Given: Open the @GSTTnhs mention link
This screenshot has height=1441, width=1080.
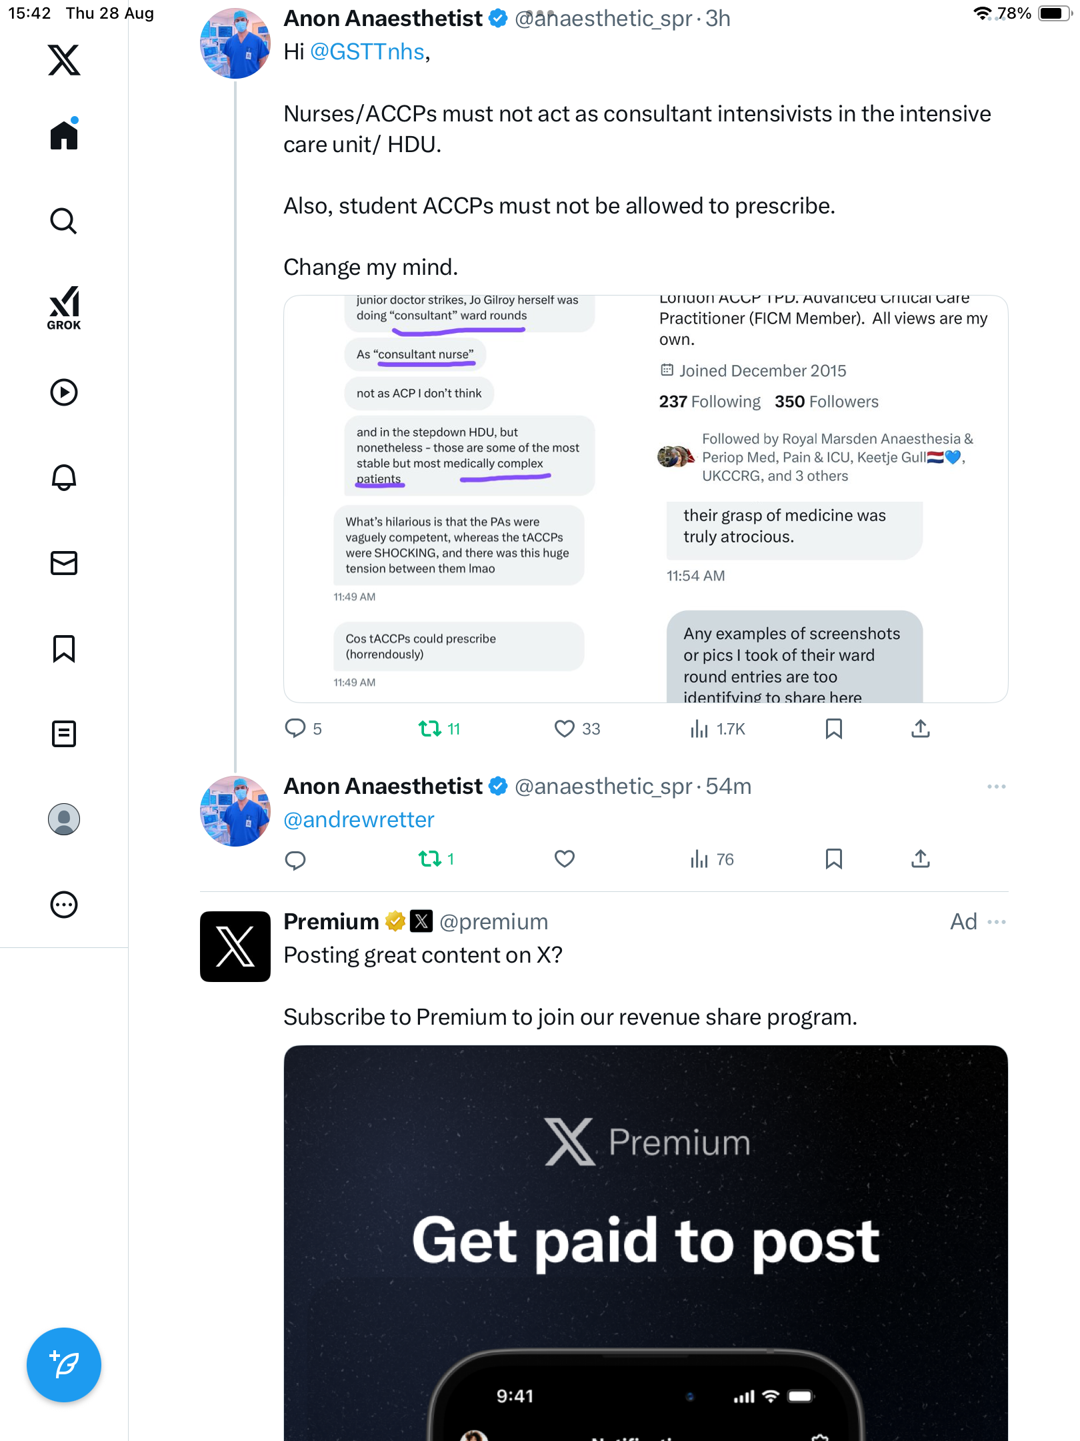Looking at the screenshot, I should pos(367,51).
